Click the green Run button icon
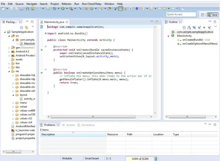This screenshot has height=161, width=221. pyautogui.click(x=63, y=9)
